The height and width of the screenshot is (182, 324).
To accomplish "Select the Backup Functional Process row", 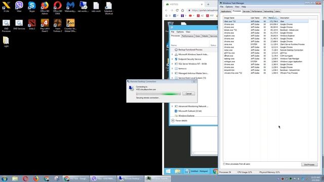I will coord(194,50).
